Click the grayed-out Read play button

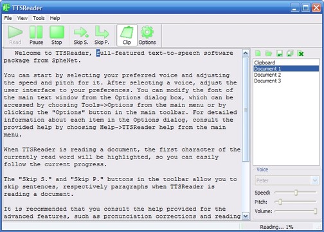(x=15, y=35)
